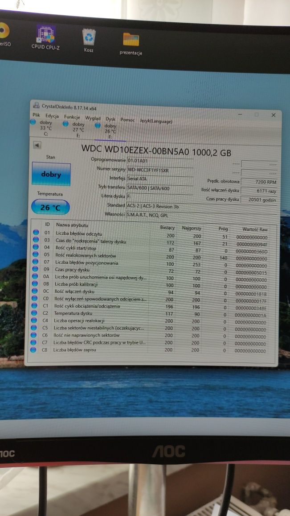The height and width of the screenshot is (516, 290).
Task: Select the 'Ilość realokowanych sektorów' row
Action: [x=150, y=256]
